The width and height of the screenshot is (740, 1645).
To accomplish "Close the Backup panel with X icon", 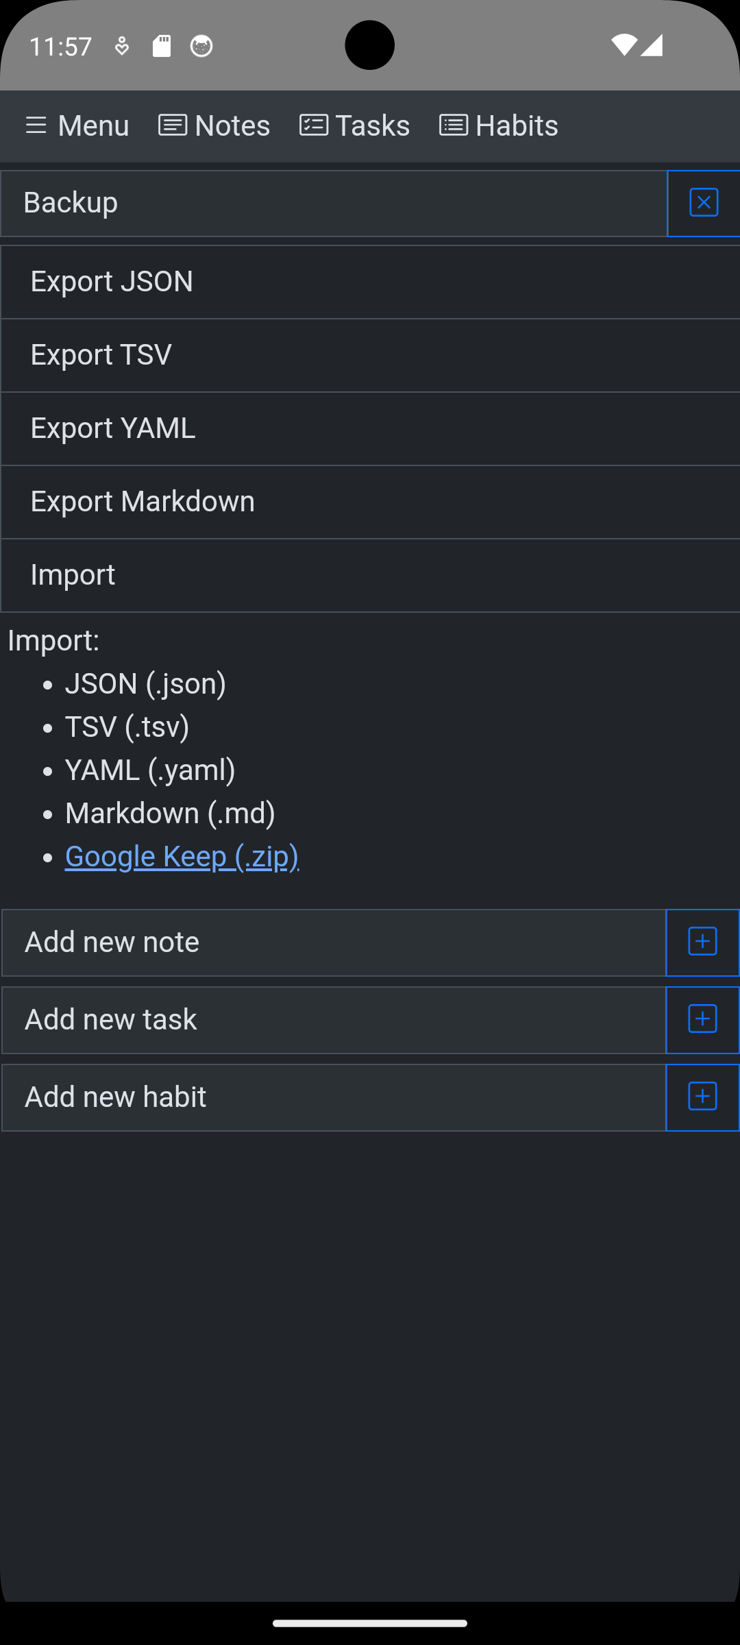I will coord(704,203).
